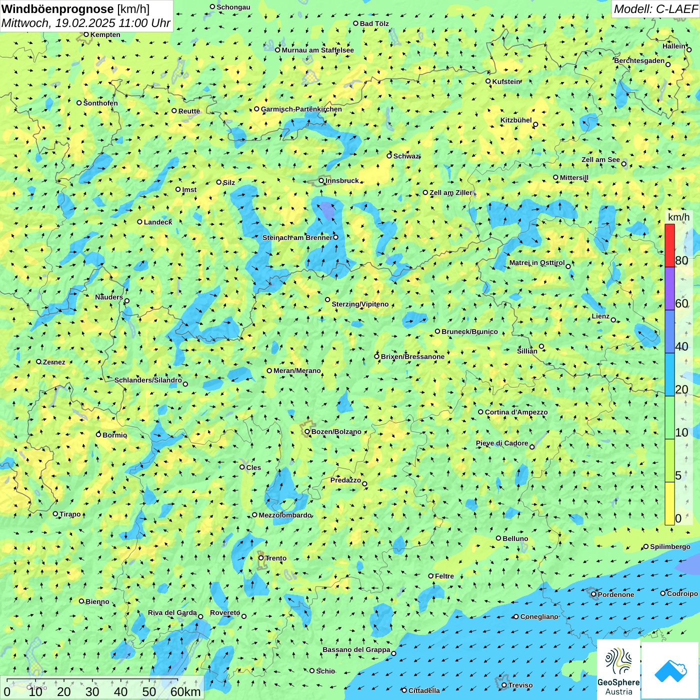700x700 pixels.
Task: Click the 'Sillian' label
Action: pyautogui.click(x=527, y=351)
